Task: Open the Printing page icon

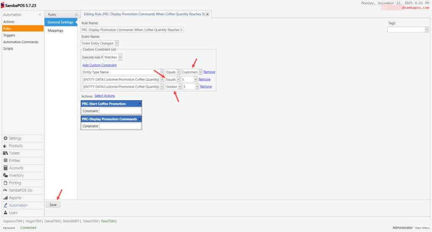Action: pos(5,183)
